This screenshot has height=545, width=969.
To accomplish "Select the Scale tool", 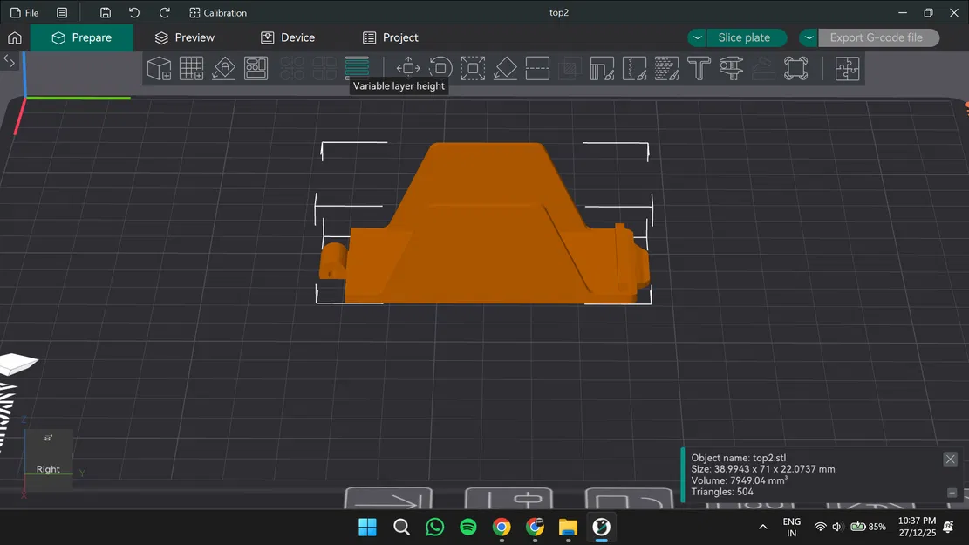I will click(x=473, y=68).
